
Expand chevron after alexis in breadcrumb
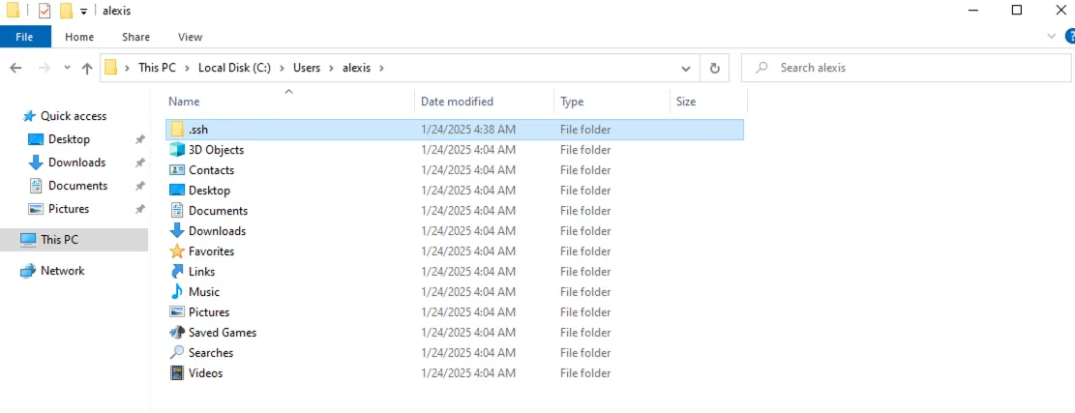[x=381, y=68]
